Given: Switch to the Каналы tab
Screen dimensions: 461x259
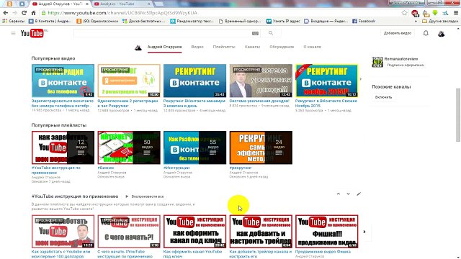Looking at the screenshot, I should 252,47.
